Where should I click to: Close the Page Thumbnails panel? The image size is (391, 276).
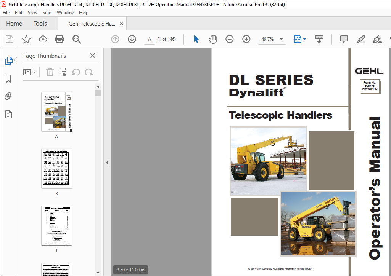pyautogui.click(x=93, y=56)
